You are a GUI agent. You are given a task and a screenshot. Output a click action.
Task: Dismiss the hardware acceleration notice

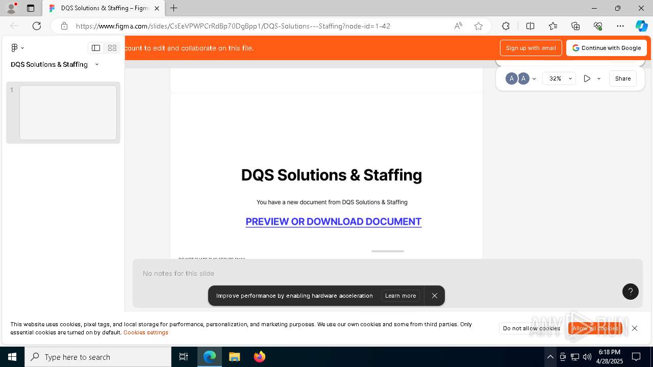pos(435,296)
